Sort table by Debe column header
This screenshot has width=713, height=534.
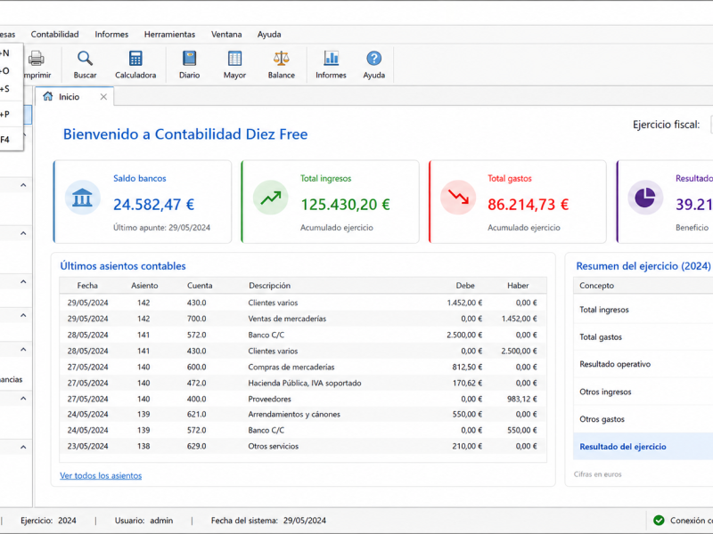tap(465, 286)
